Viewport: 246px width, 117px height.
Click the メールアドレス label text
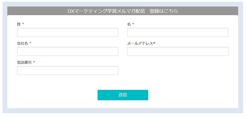click(x=140, y=43)
